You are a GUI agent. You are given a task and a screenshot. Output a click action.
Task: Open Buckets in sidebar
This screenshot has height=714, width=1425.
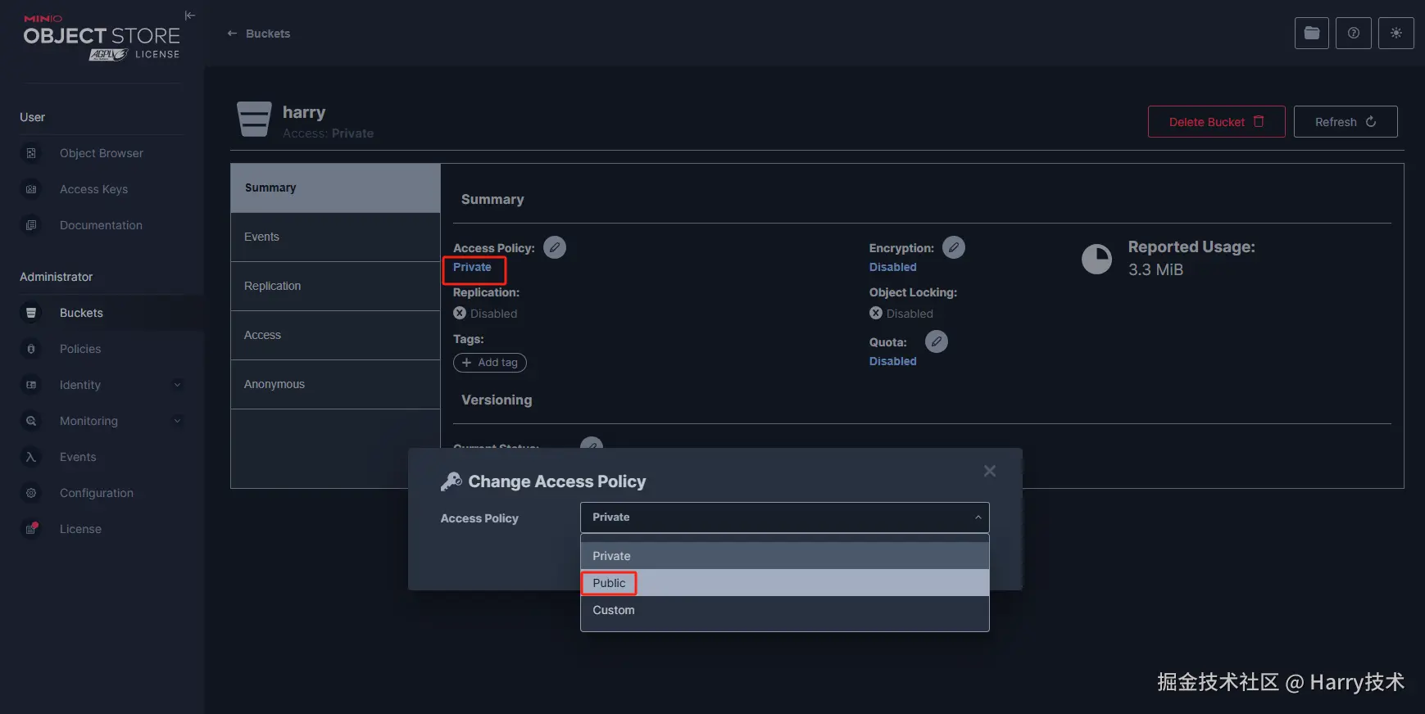click(x=81, y=313)
